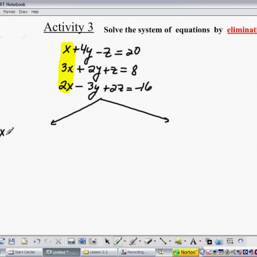Click the round blue arrow toolbar icon

(241, 241)
